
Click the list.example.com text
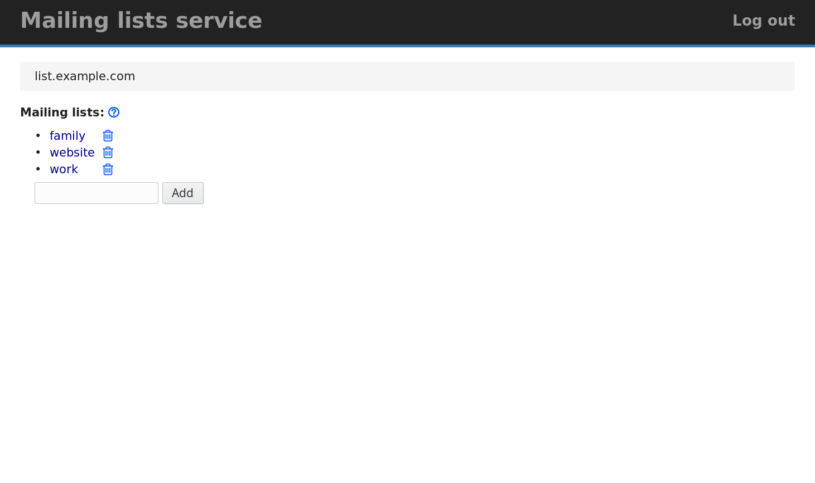pos(85,76)
